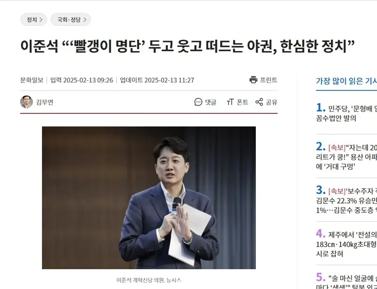Open the fourth-ranked article about 제주 전설의
The height and width of the screenshot is (289, 377).
(x=346, y=244)
